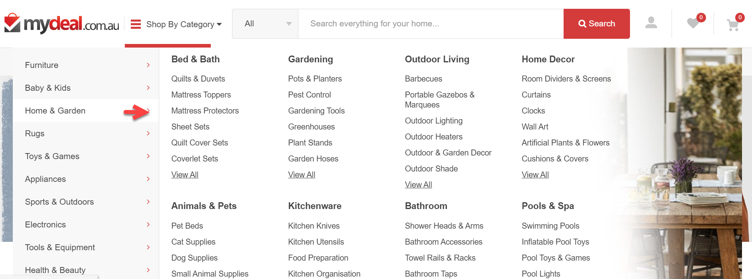
Task: Open the shopping cart icon
Action: (733, 25)
